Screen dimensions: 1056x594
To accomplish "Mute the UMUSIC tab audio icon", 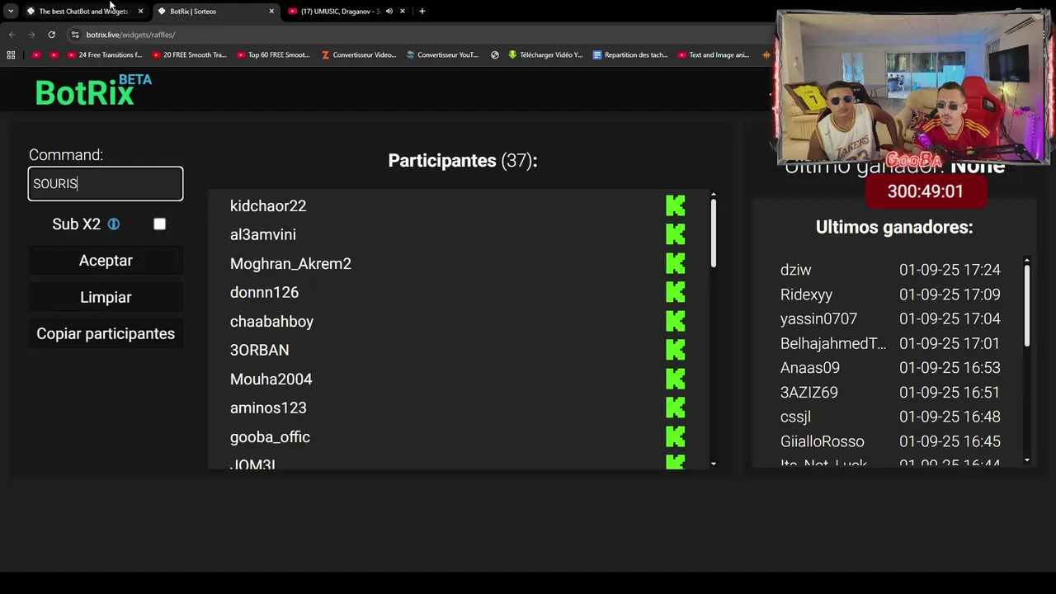I will (389, 12).
